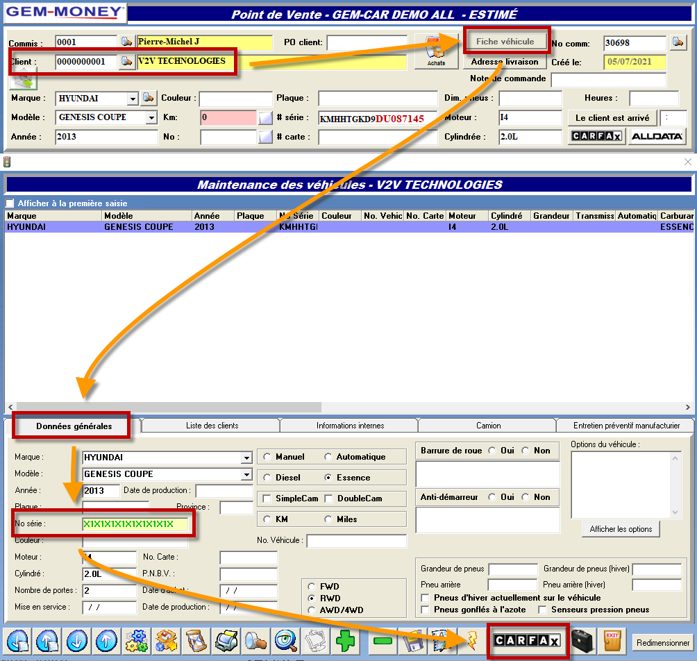Enable 'Pneus gonflés à l'azote' checkbox
This screenshot has height=661, width=697.
(426, 610)
